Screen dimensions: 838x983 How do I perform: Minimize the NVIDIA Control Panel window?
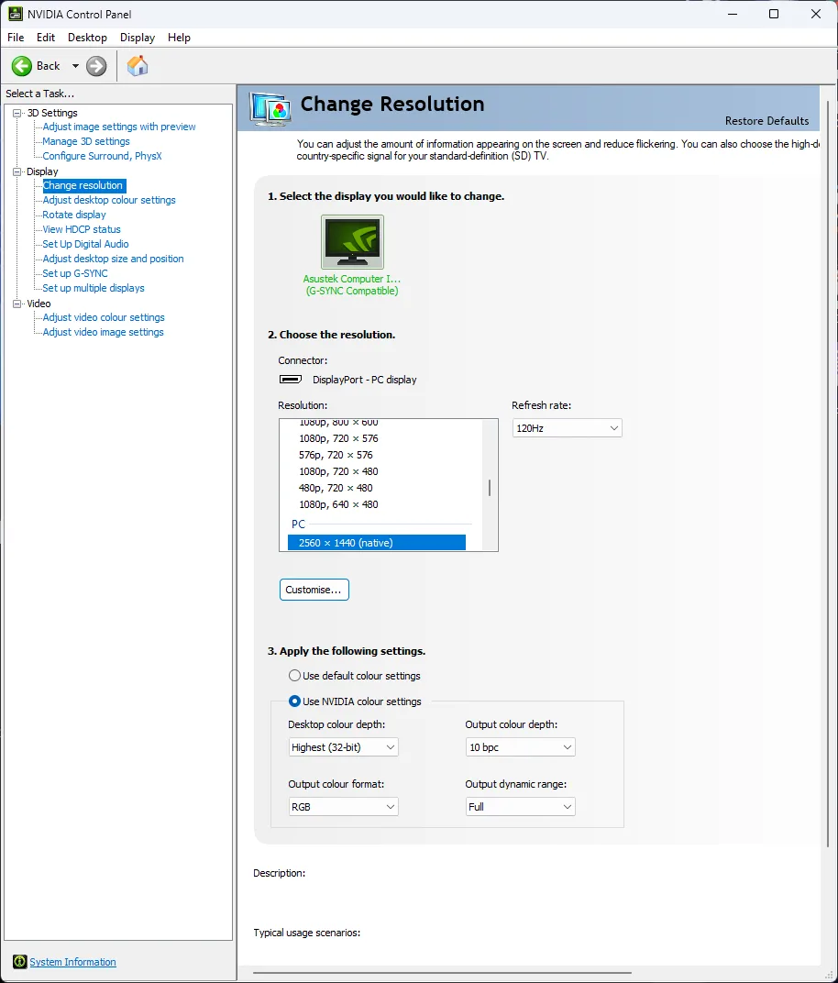tap(732, 14)
